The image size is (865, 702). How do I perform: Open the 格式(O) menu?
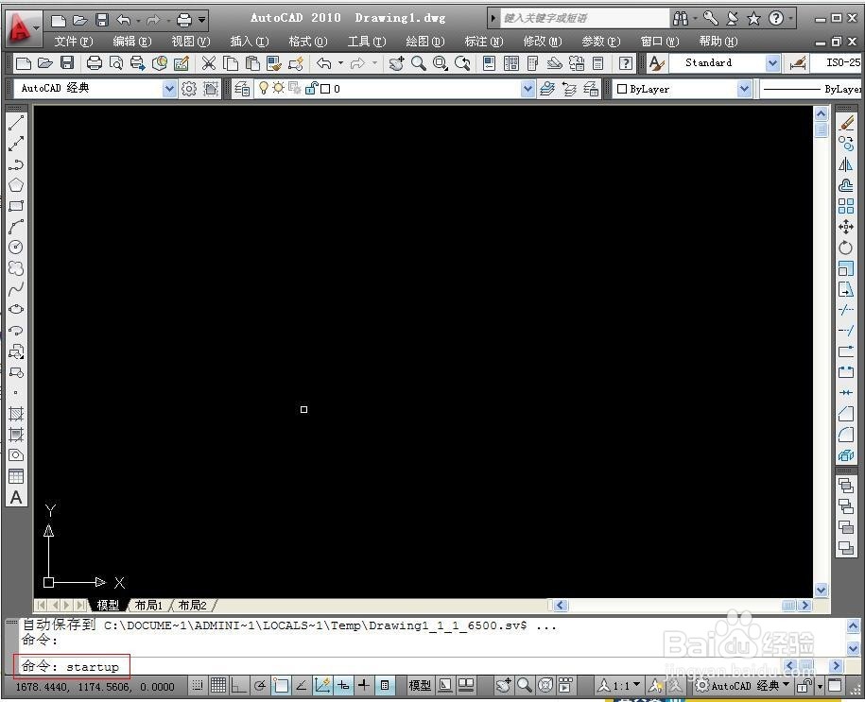tap(308, 42)
